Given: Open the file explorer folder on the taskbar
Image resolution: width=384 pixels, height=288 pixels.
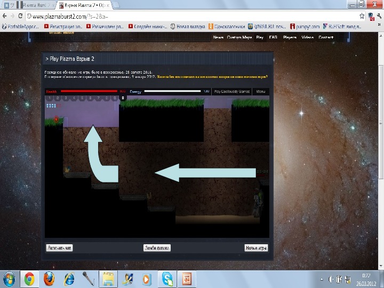Looking at the screenshot, I should click(108, 279).
